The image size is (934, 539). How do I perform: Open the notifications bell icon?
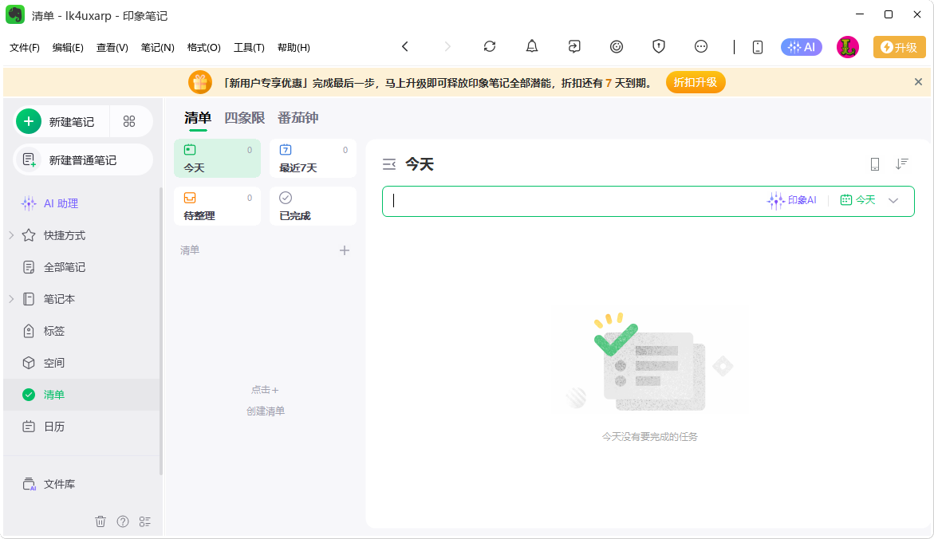pyautogui.click(x=531, y=47)
